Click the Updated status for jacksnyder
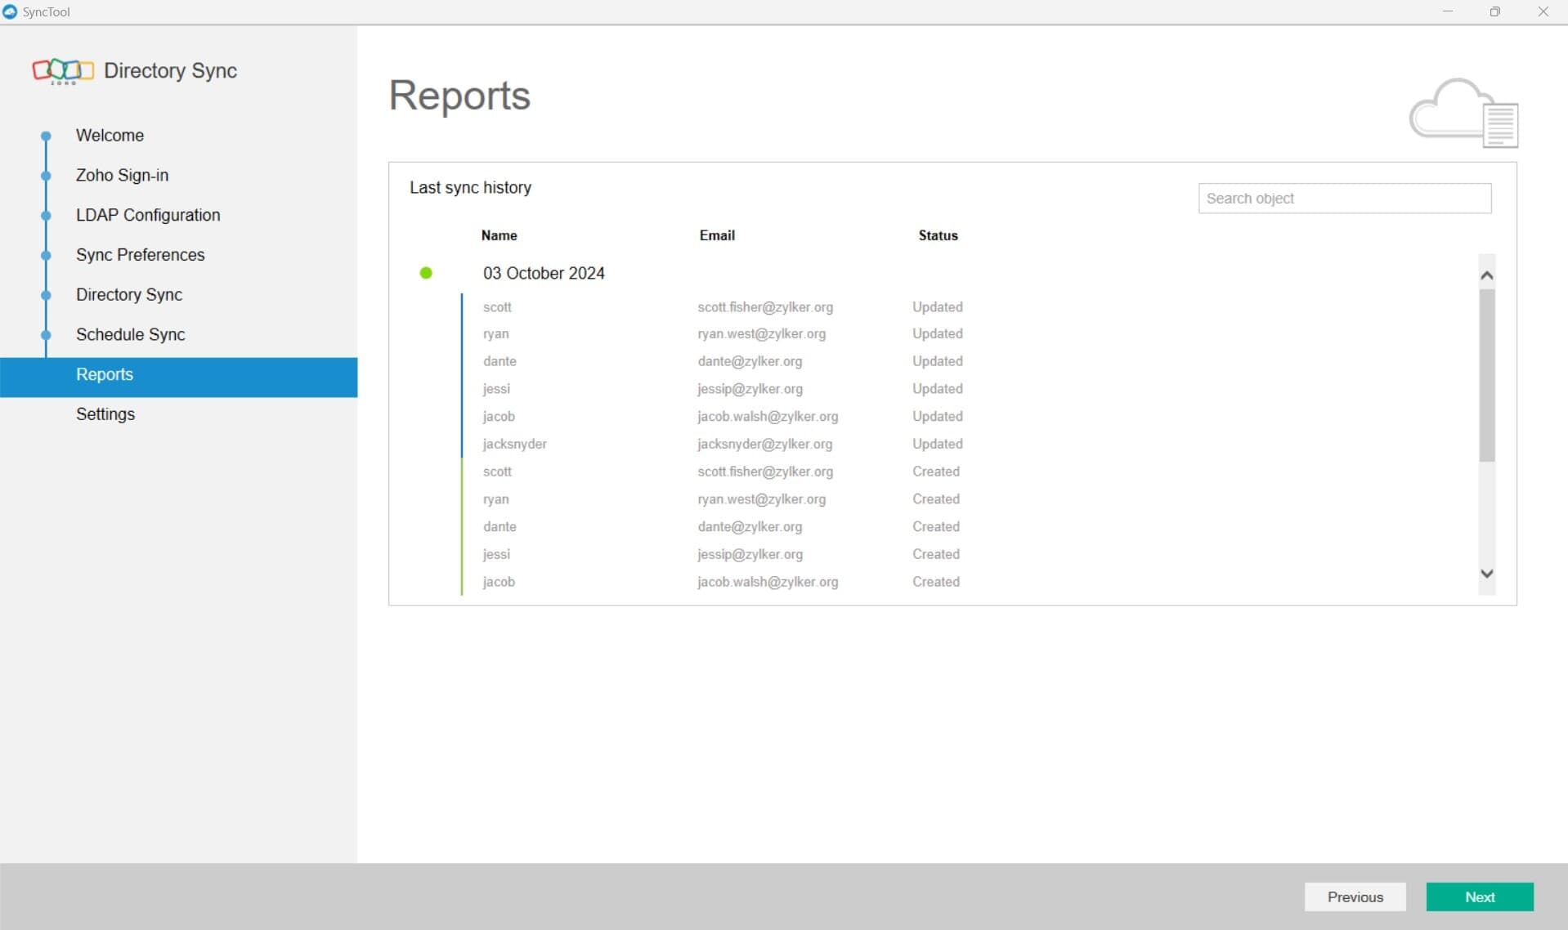The width and height of the screenshot is (1568, 930). coord(938,444)
